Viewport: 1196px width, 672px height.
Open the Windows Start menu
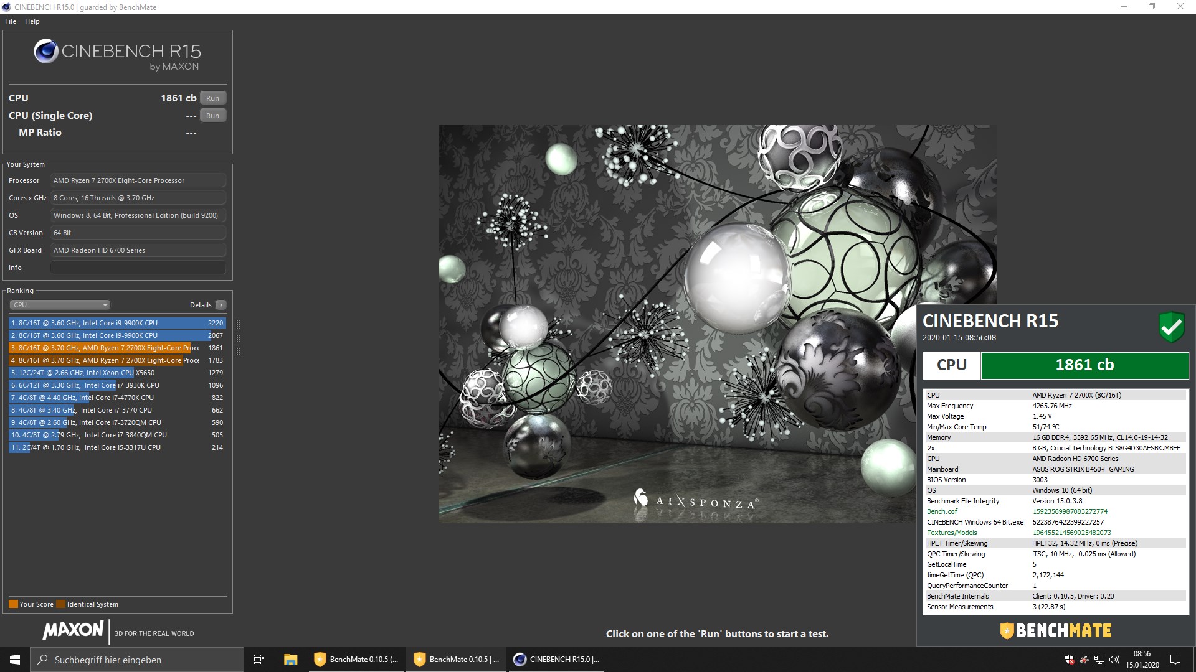(x=15, y=660)
